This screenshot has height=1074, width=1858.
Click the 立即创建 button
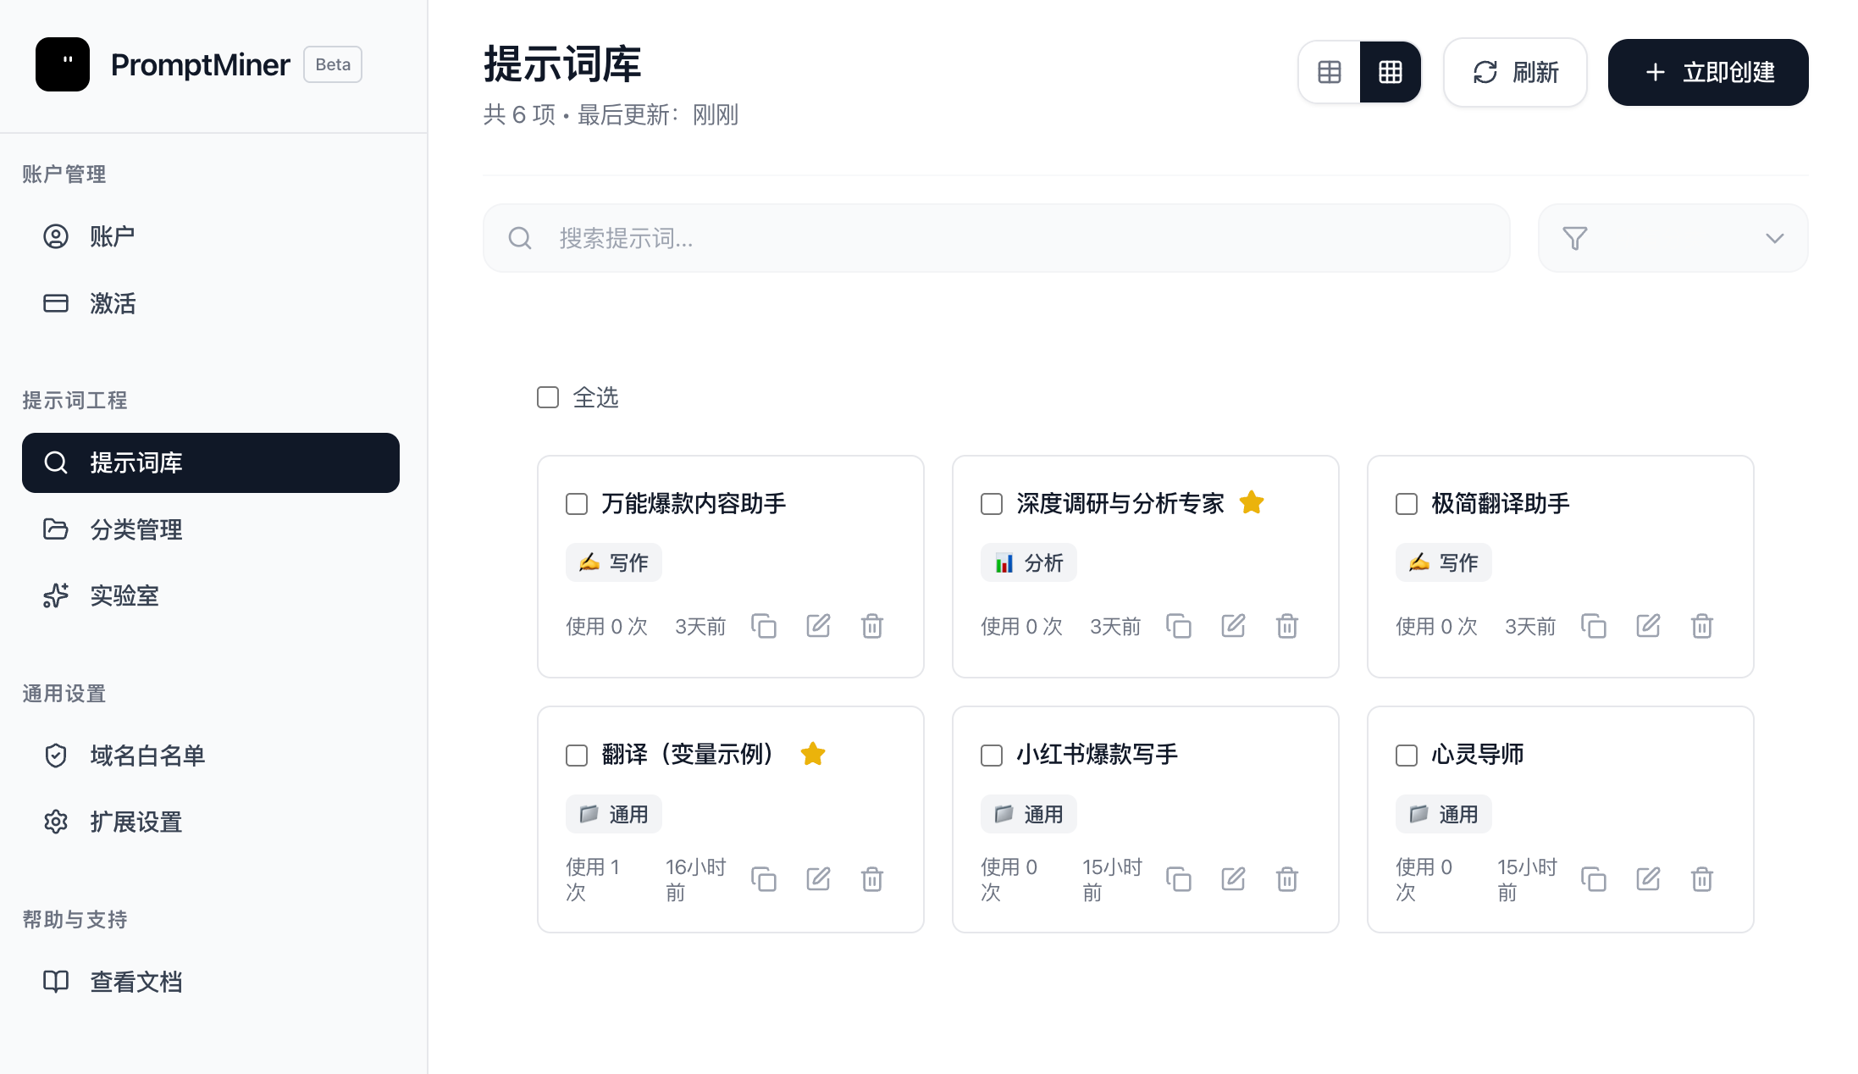pos(1707,72)
